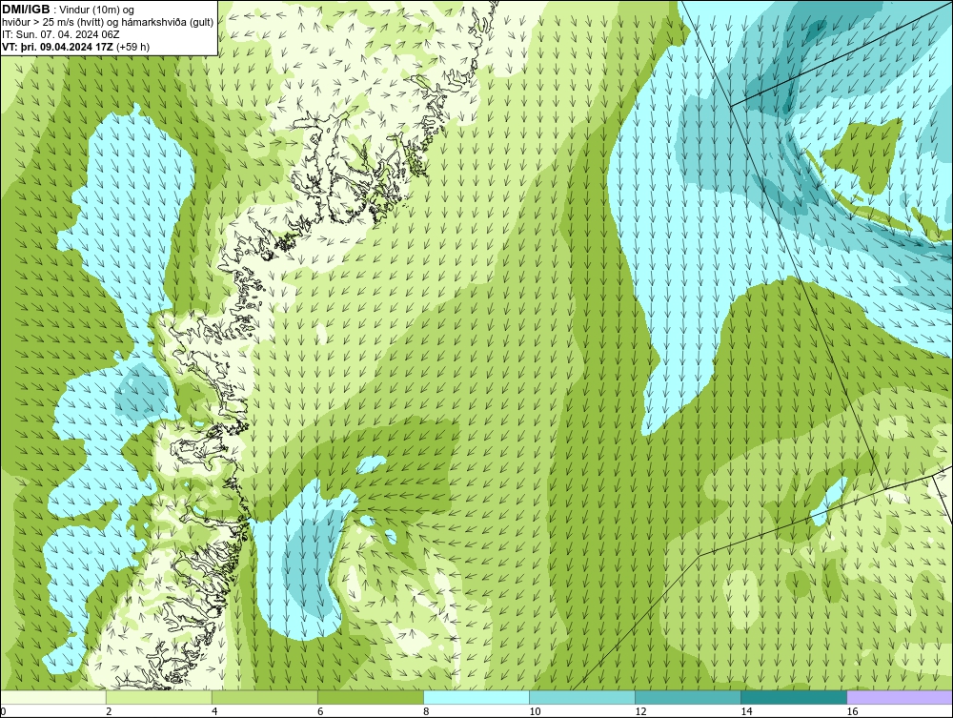
Task: Click the 'VT: þri. 09.04.2024 17Z' text
Action: 57,46
